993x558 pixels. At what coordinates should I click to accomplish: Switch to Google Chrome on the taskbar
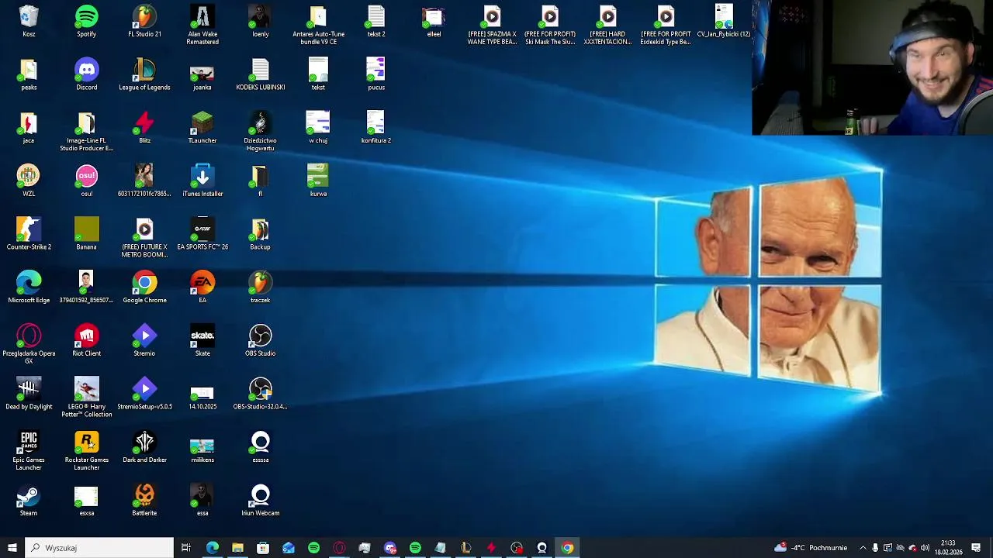pos(567,548)
